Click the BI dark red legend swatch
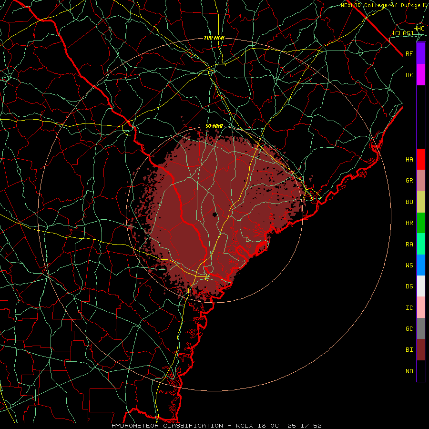The image size is (429, 429). pos(421,350)
